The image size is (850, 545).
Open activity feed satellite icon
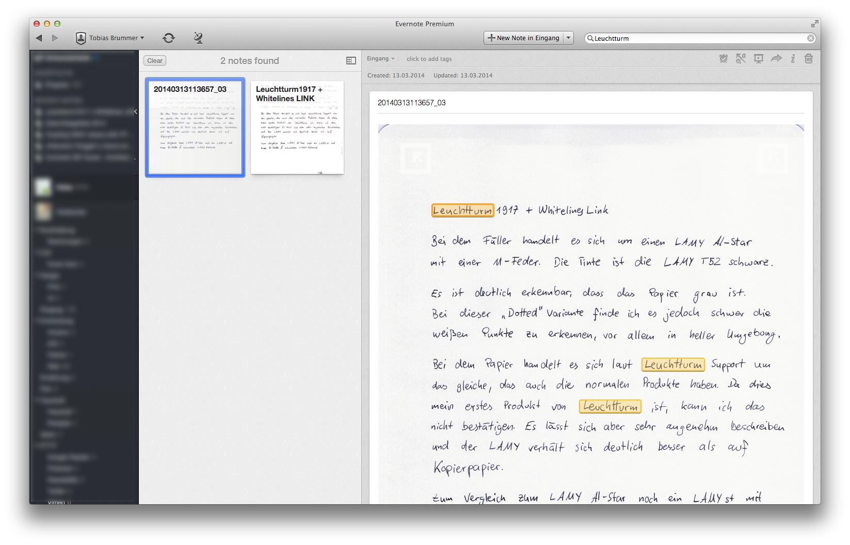[x=198, y=38]
